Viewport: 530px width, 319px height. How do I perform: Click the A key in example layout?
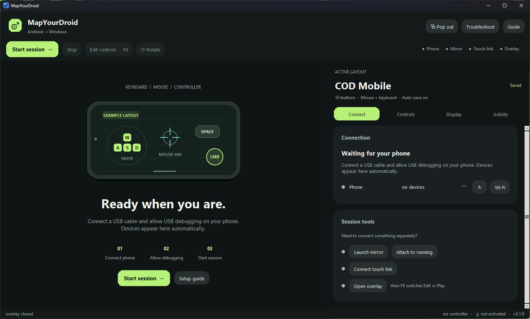tap(118, 148)
